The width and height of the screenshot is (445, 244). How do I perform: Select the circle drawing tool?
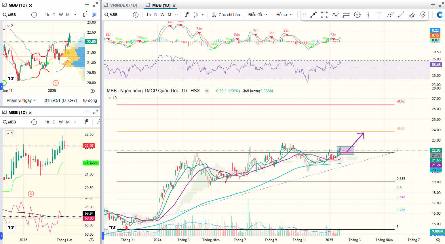357,15
